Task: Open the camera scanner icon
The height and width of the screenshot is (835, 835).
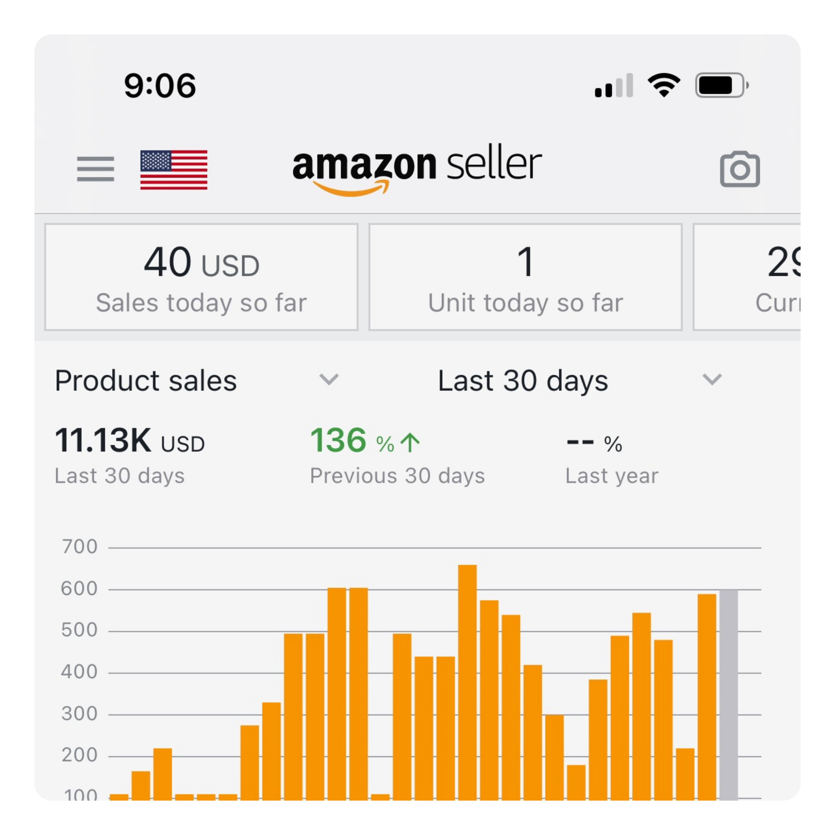Action: [739, 169]
